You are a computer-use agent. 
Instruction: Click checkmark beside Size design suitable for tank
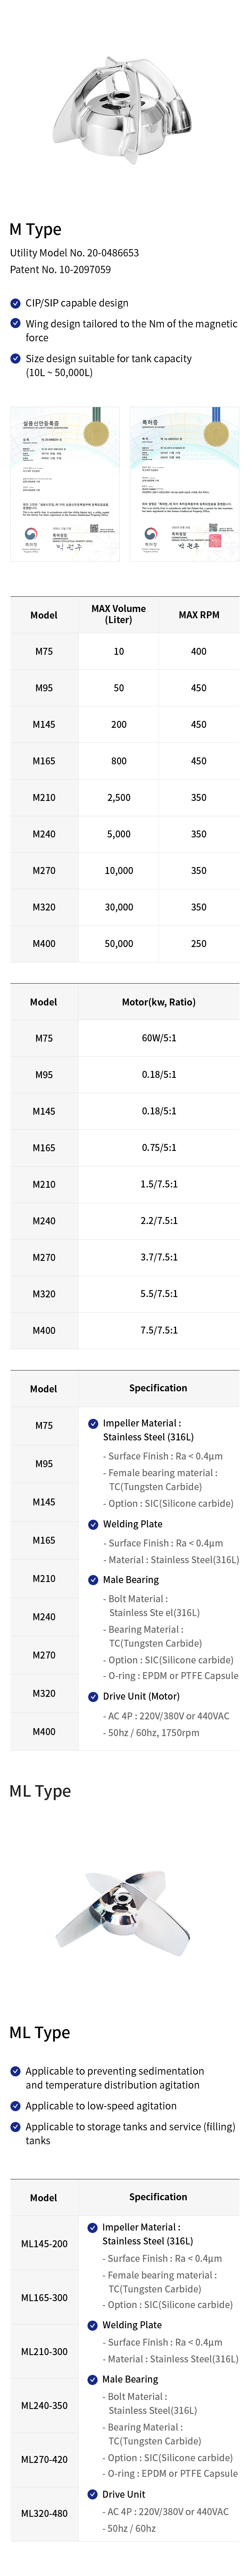15,358
